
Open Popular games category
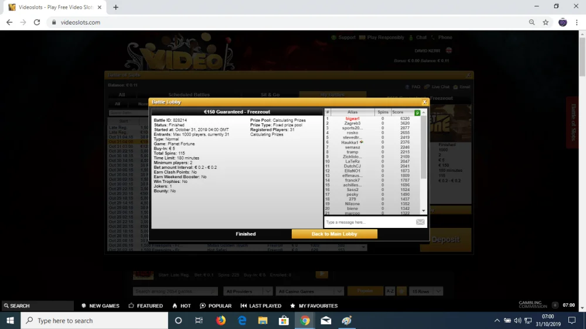(x=216, y=306)
